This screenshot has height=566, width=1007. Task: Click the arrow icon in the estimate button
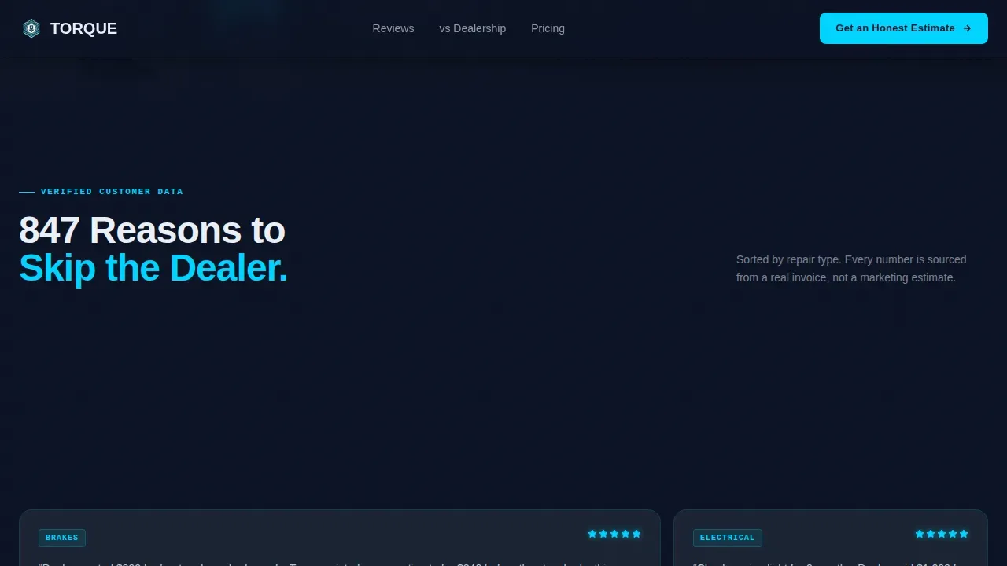(967, 28)
